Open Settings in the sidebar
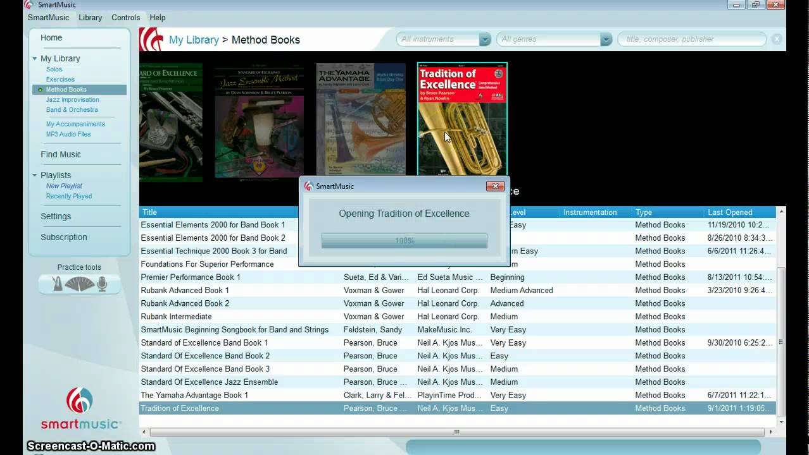 56,216
